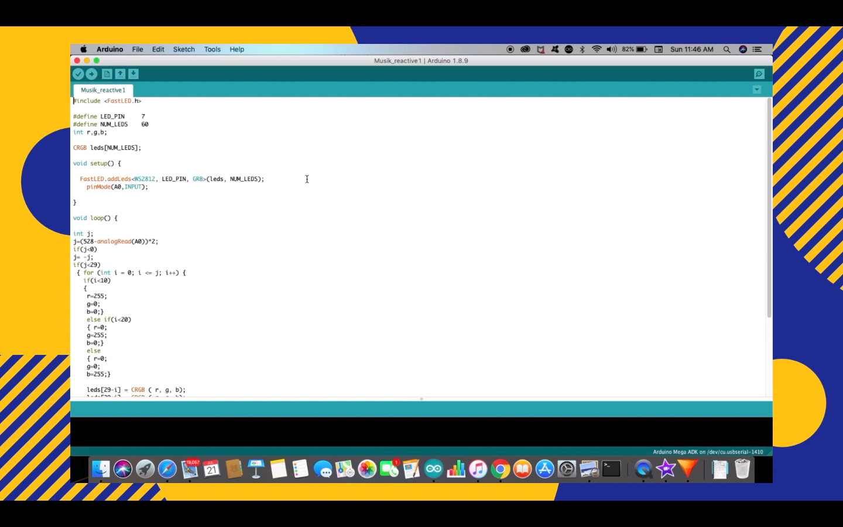Open yellow Notes app in the Dock
This screenshot has height=527, width=843.
278,469
